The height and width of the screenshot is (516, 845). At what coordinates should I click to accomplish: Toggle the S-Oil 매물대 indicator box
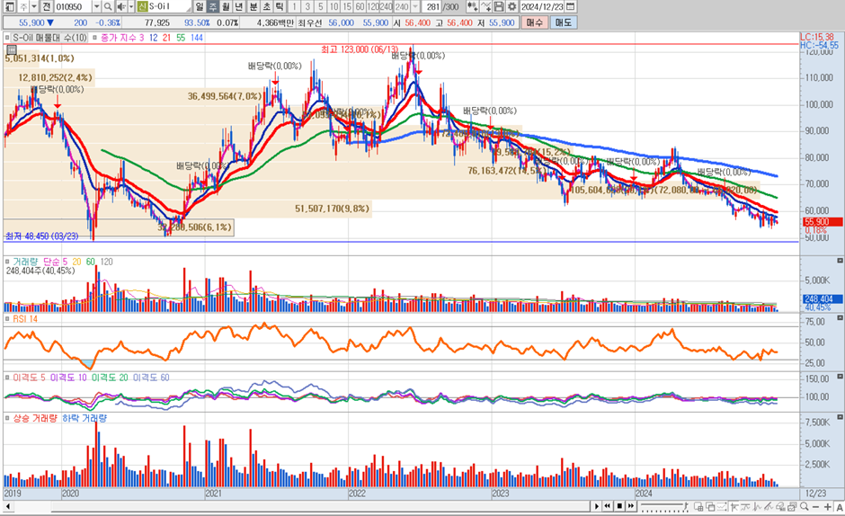point(7,38)
